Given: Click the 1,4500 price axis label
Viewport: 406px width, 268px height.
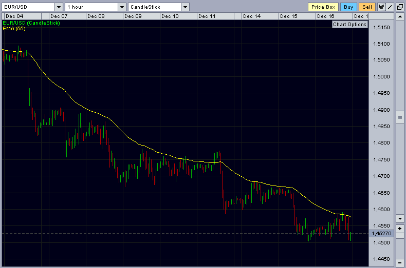Looking at the screenshot, I should coord(381,243).
